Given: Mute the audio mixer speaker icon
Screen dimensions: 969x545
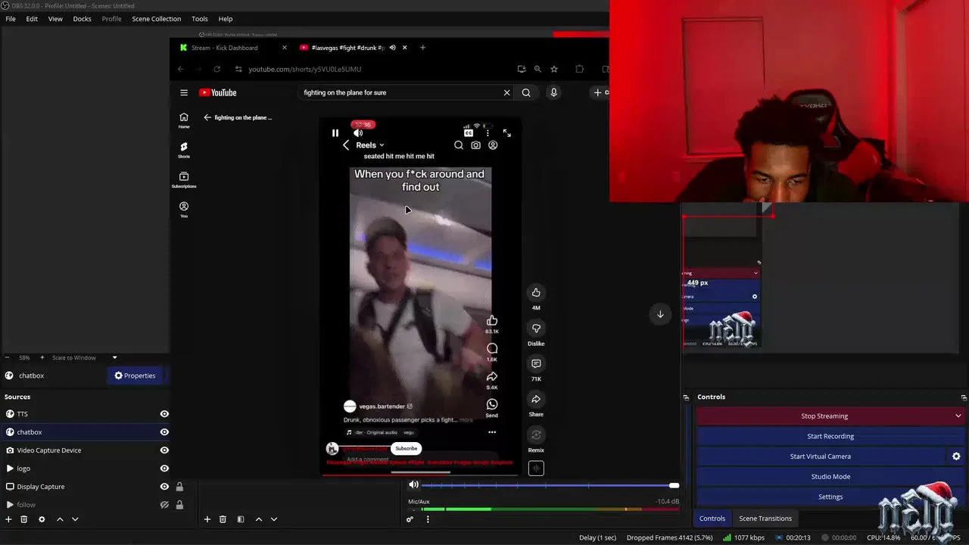Looking at the screenshot, I should 413,485.
